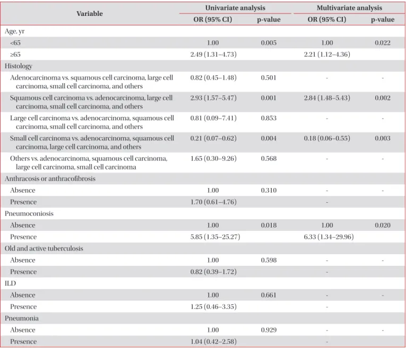Select the "Multivariate analysis" header
Image resolution: width=406 pixels, height=349 pixels.
click(x=349, y=8)
